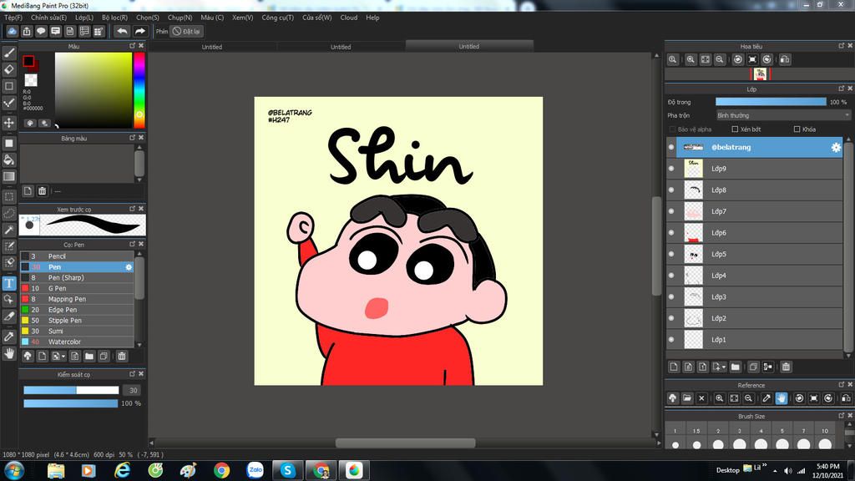This screenshot has width=855, height=481.
Task: Add new layer icon in layer panel
Action: click(674, 367)
